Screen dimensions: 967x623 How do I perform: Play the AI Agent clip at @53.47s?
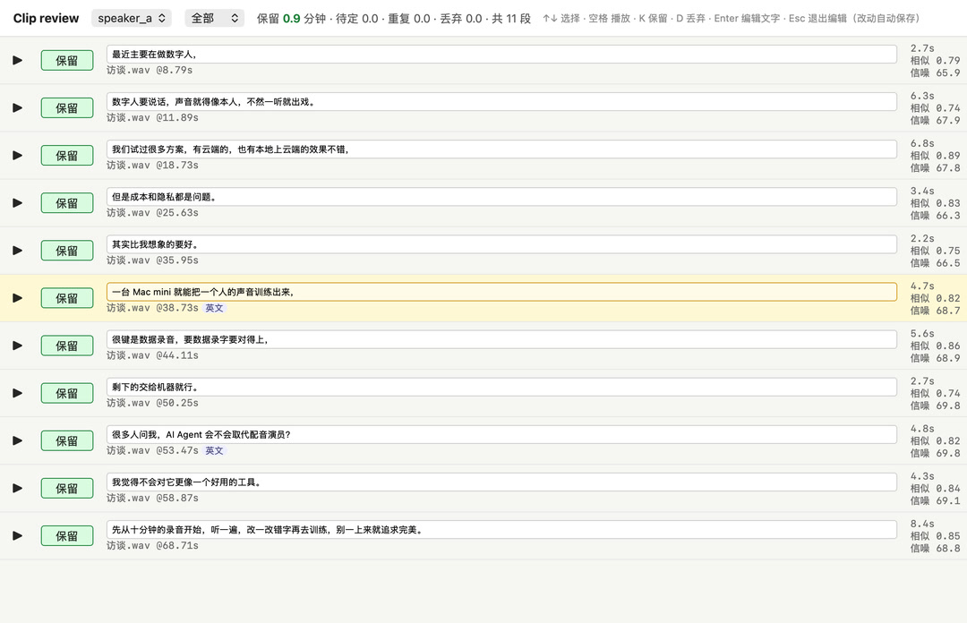[17, 440]
